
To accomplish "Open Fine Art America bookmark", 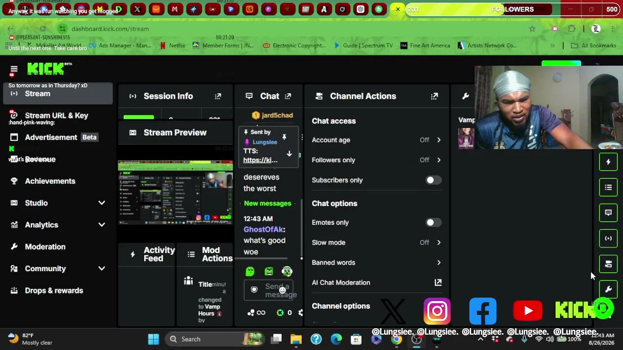I will tap(425, 46).
